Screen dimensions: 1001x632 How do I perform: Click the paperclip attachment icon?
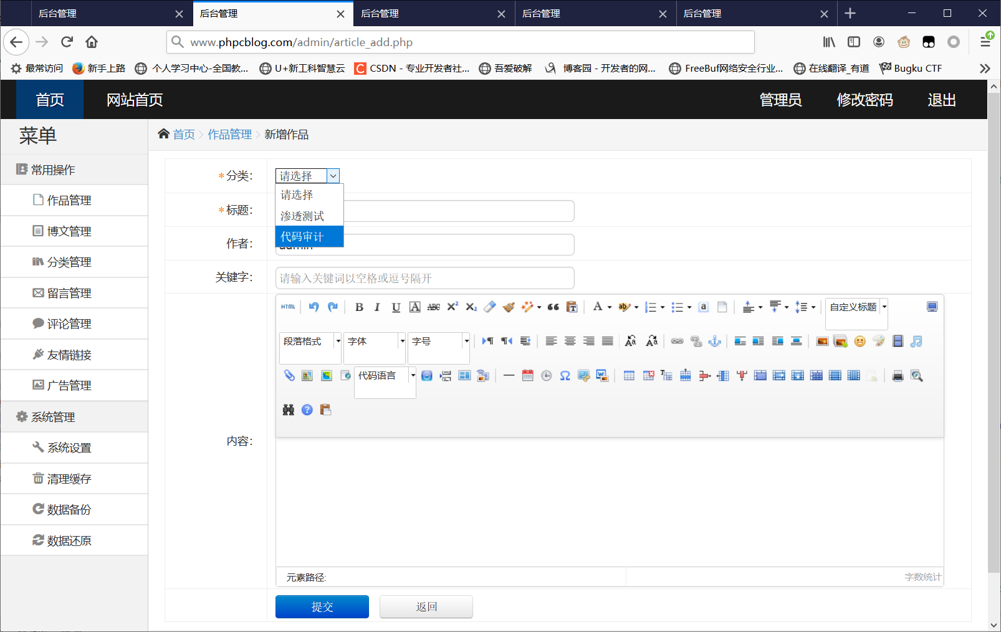tap(289, 375)
